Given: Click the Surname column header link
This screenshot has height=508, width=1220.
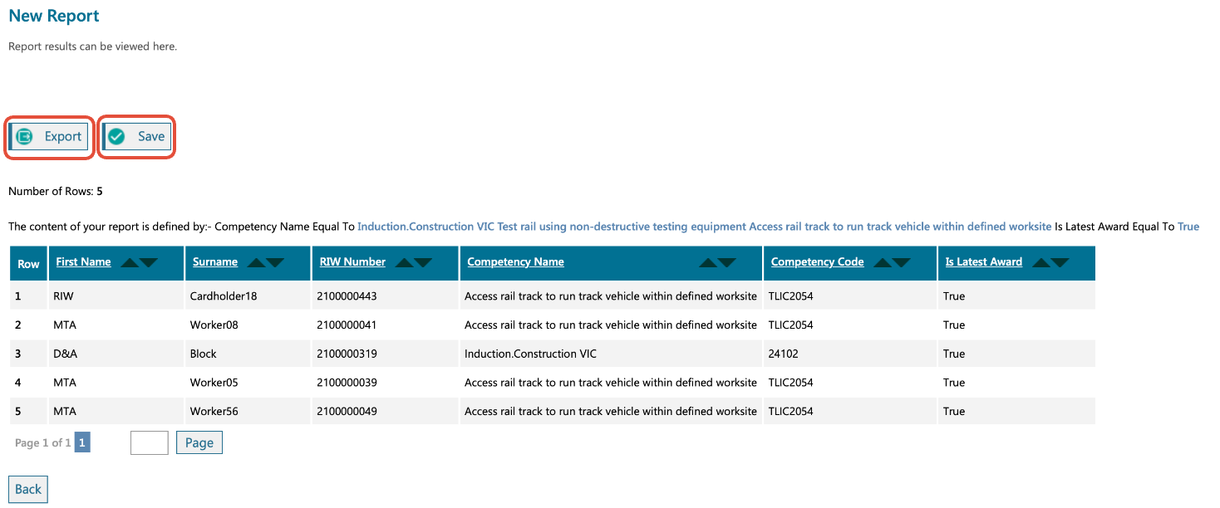Looking at the screenshot, I should (215, 262).
